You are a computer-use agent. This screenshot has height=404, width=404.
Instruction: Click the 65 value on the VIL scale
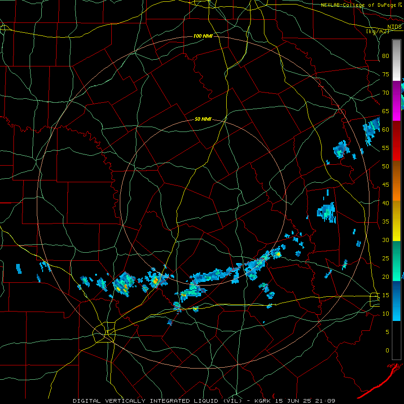coord(386,111)
